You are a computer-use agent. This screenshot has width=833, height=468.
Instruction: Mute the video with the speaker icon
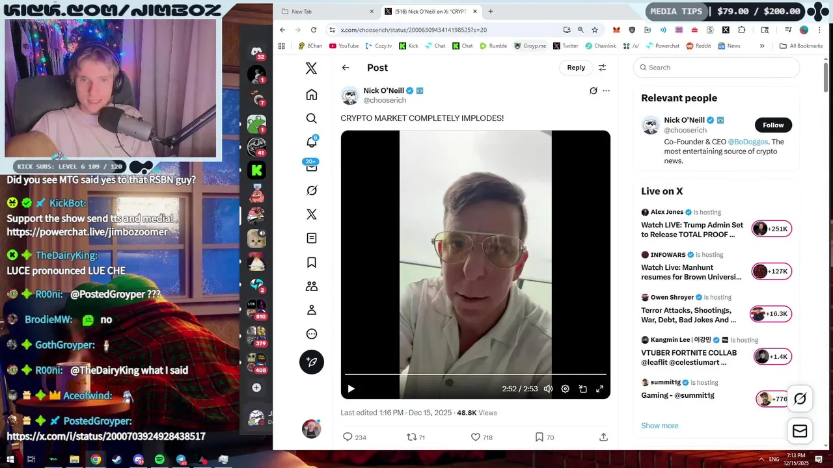[x=548, y=389]
